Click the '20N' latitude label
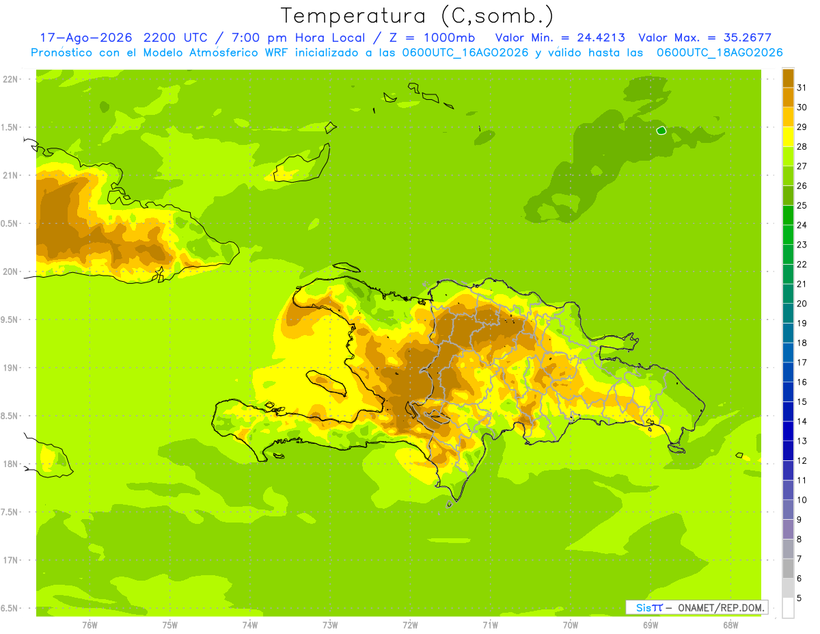The width and height of the screenshot is (820, 634). (x=10, y=272)
